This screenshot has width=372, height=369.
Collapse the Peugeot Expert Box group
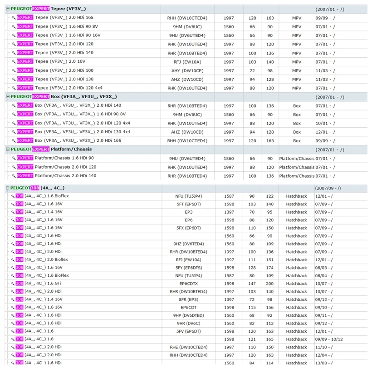click(x=8, y=97)
